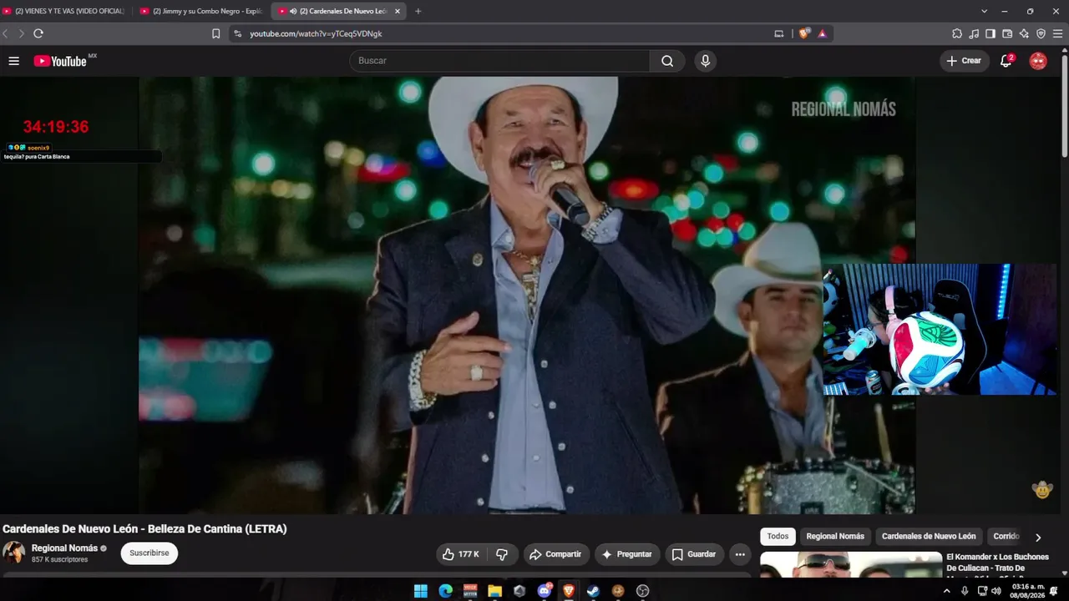Click the Belleza De Cantina video title text
The height and width of the screenshot is (601, 1069).
click(x=144, y=529)
